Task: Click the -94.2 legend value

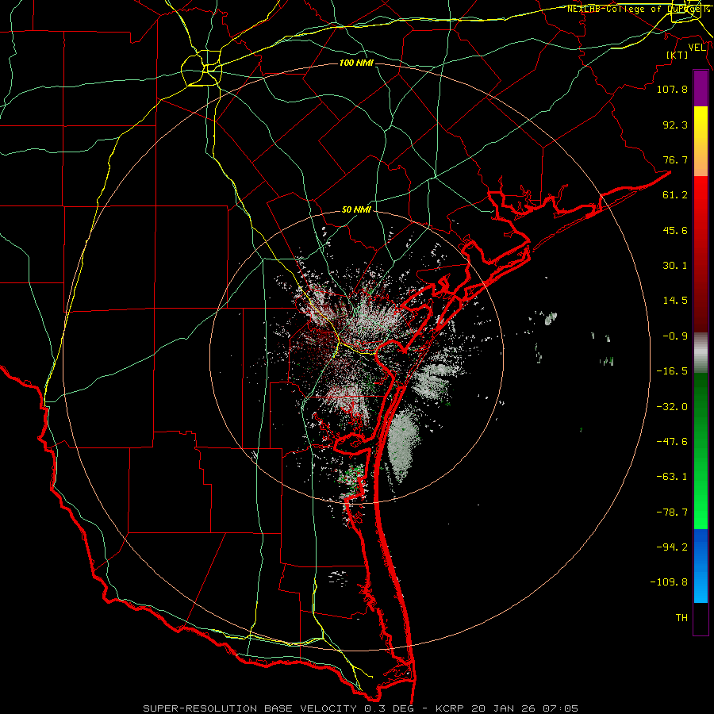Action: click(x=672, y=547)
